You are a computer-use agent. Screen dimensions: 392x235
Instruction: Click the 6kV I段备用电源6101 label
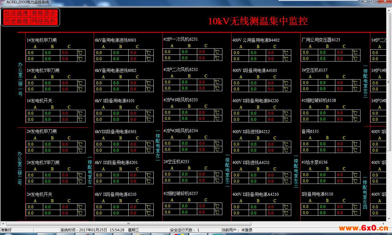tap(115, 101)
